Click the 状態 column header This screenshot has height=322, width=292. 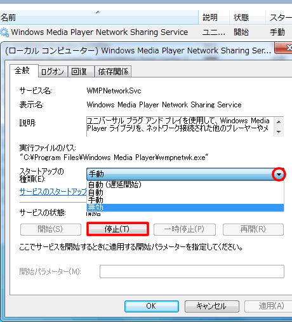[x=247, y=17]
